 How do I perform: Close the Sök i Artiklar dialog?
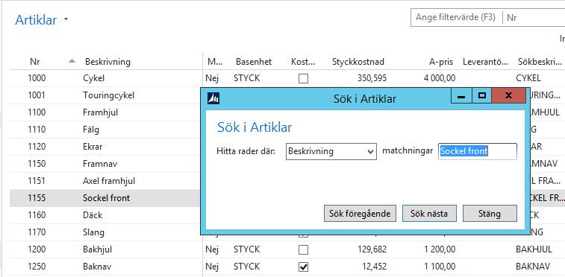tap(508, 96)
